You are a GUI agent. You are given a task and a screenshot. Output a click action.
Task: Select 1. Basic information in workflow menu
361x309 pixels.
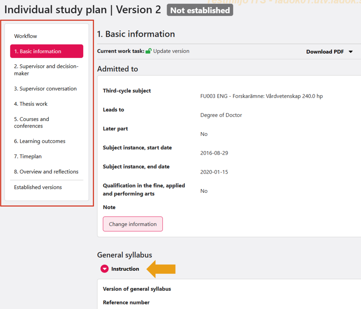coord(47,51)
